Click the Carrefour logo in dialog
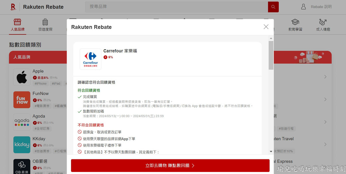 [91, 59]
